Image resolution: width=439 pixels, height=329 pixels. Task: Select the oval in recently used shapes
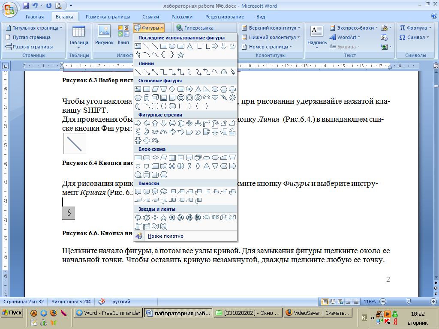[172, 46]
